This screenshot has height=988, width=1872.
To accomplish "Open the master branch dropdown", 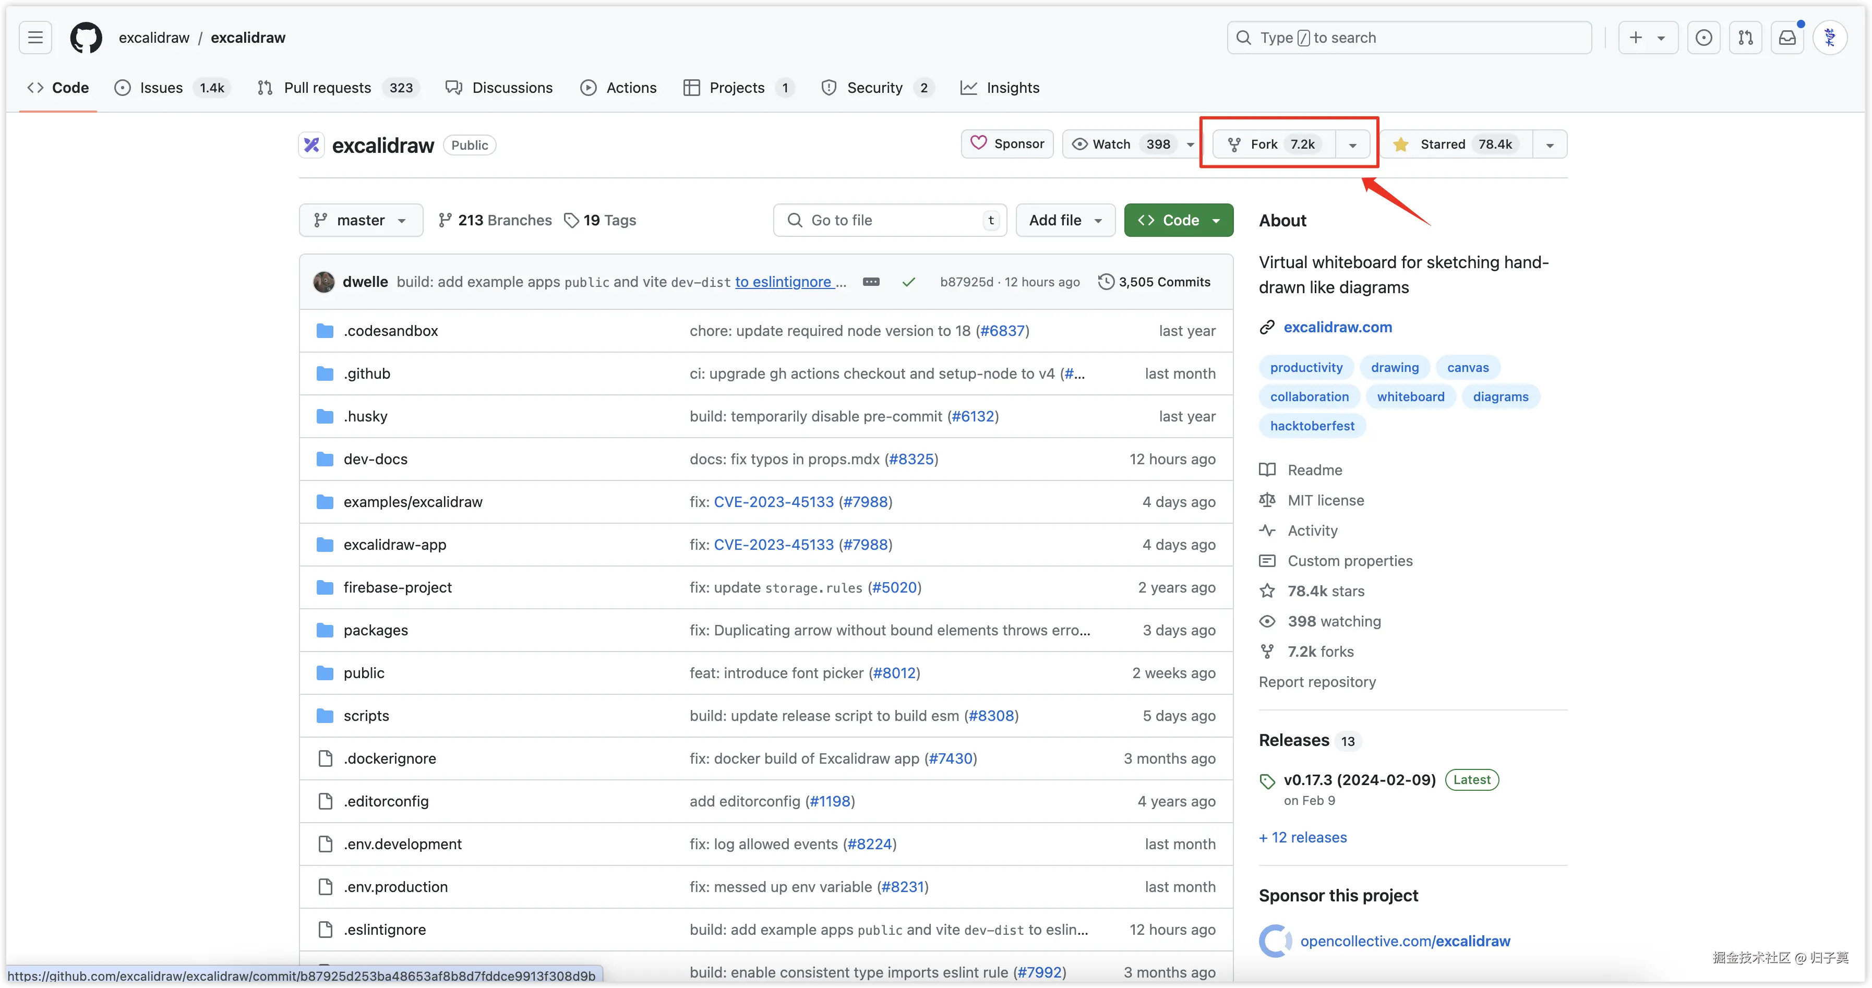I will tap(361, 220).
